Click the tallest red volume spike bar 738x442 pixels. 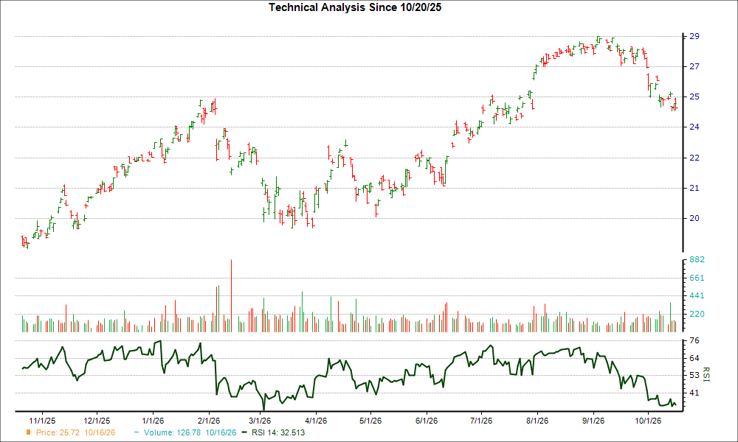[x=231, y=296]
